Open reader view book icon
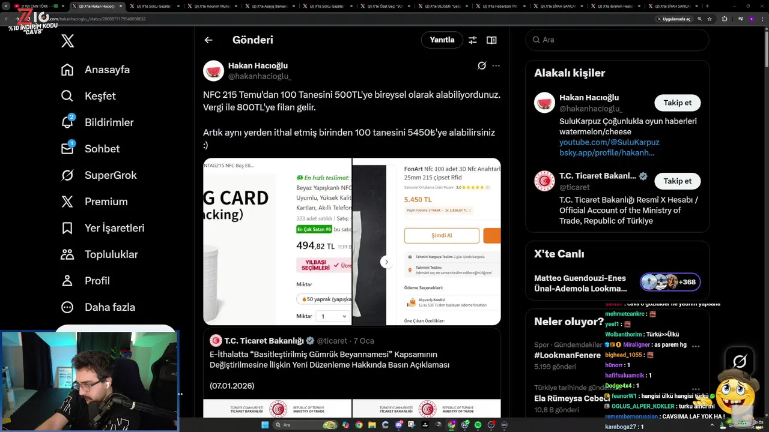The width and height of the screenshot is (769, 432). (x=491, y=40)
